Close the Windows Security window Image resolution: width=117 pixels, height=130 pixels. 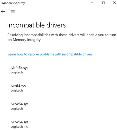click(114, 3)
